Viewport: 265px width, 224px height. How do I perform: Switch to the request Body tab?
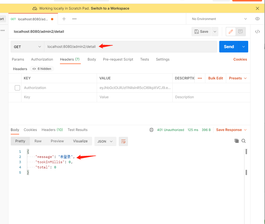coord(92,59)
